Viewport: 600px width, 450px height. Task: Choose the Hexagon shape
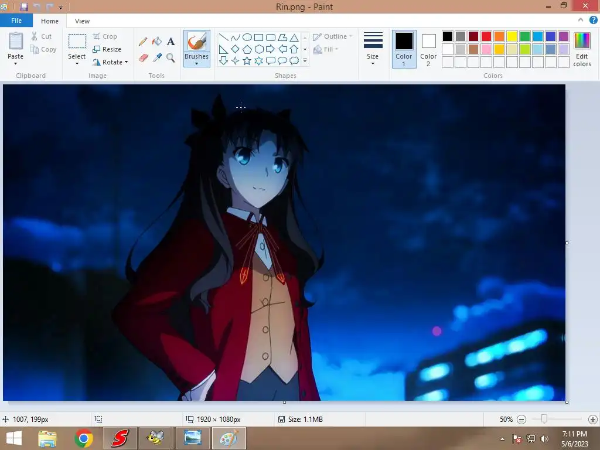click(x=259, y=49)
